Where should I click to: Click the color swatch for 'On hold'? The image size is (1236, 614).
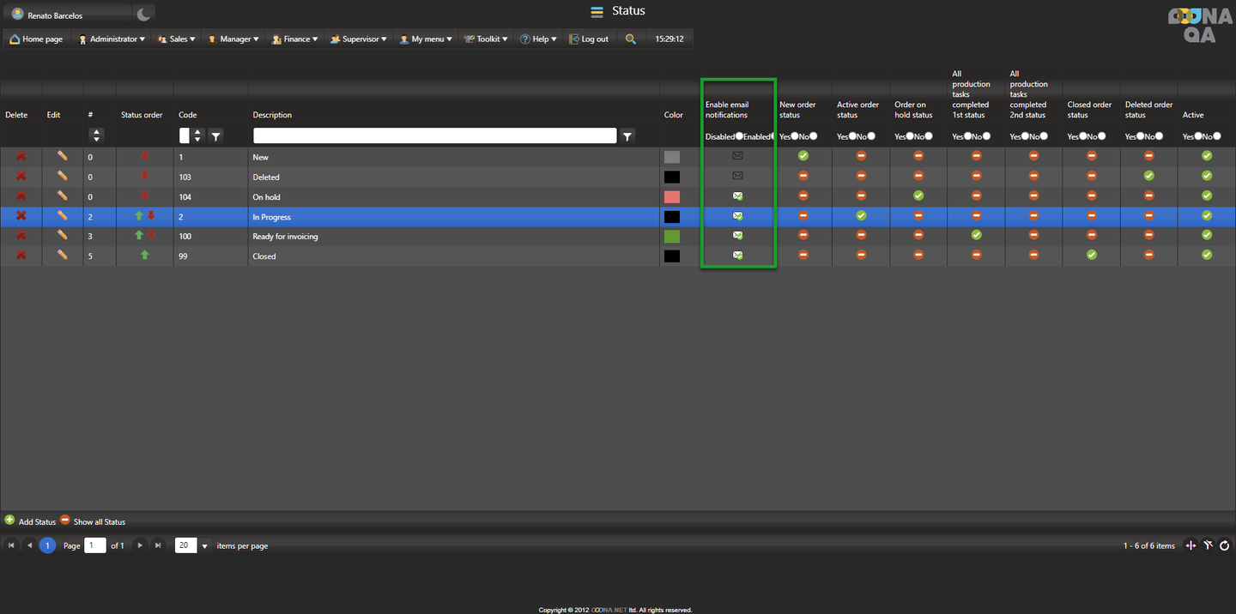click(x=671, y=197)
